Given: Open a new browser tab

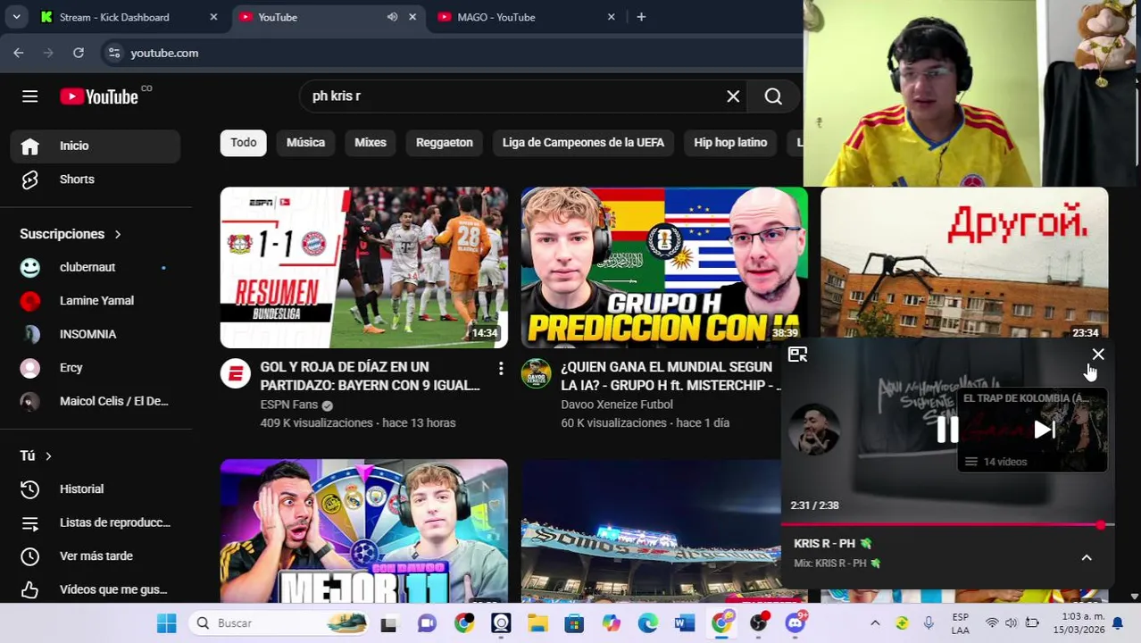Looking at the screenshot, I should [x=641, y=17].
